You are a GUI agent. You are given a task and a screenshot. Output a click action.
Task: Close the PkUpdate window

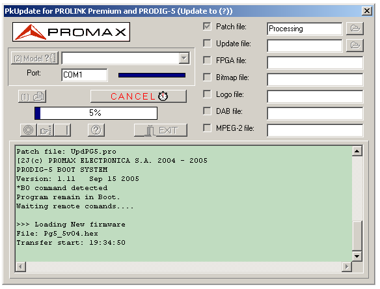click(x=367, y=11)
